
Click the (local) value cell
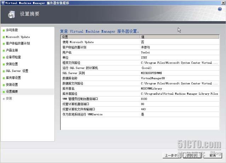click(x=146, y=68)
